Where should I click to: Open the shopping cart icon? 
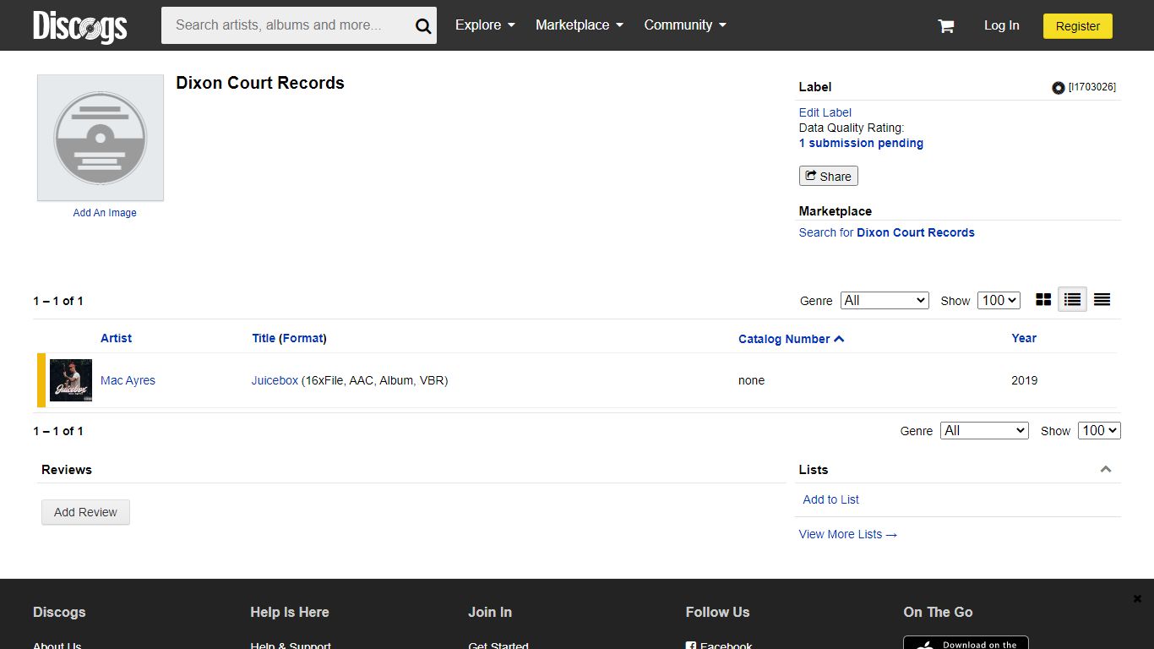click(x=945, y=26)
